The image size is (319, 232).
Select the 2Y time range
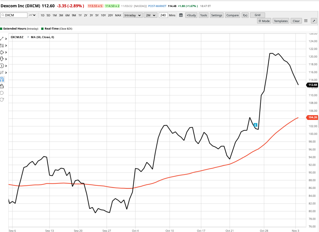(x=86, y=15)
